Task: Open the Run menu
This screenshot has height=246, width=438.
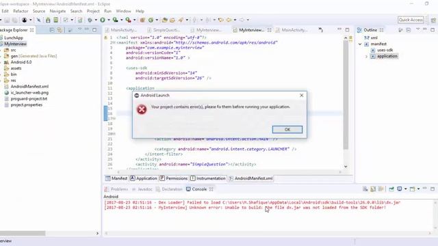Action: pyautogui.click(x=107, y=11)
